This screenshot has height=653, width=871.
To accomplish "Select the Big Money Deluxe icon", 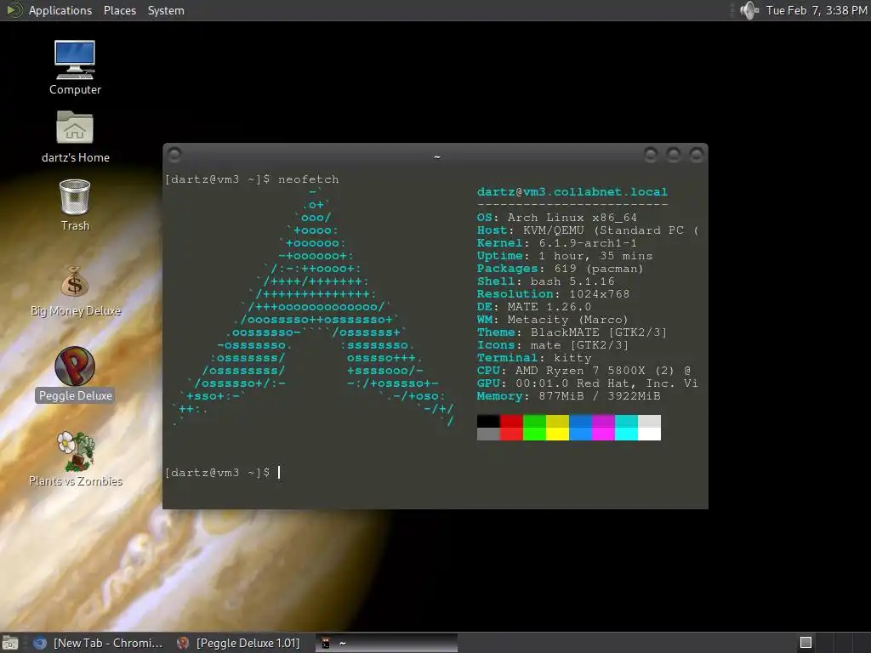I will [x=75, y=291].
